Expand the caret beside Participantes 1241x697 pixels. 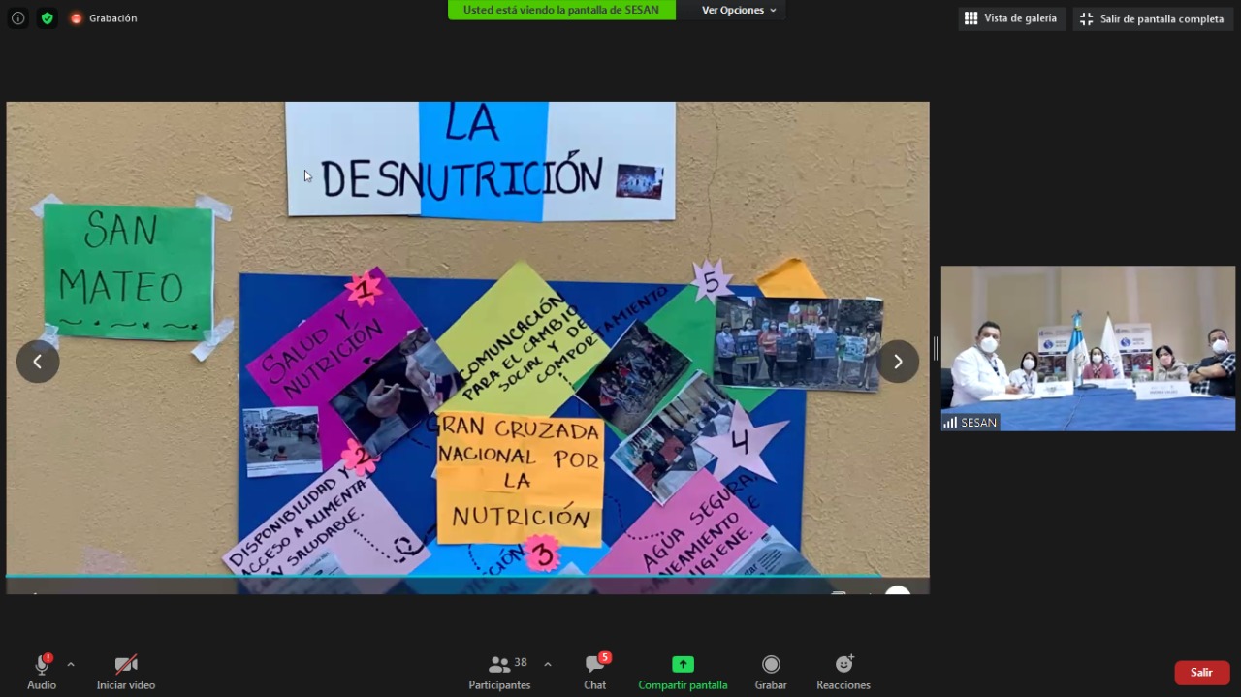point(548,665)
